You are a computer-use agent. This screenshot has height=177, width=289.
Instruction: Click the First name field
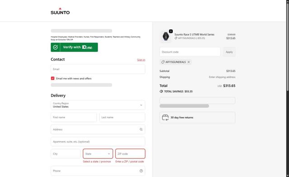pos(74,117)
